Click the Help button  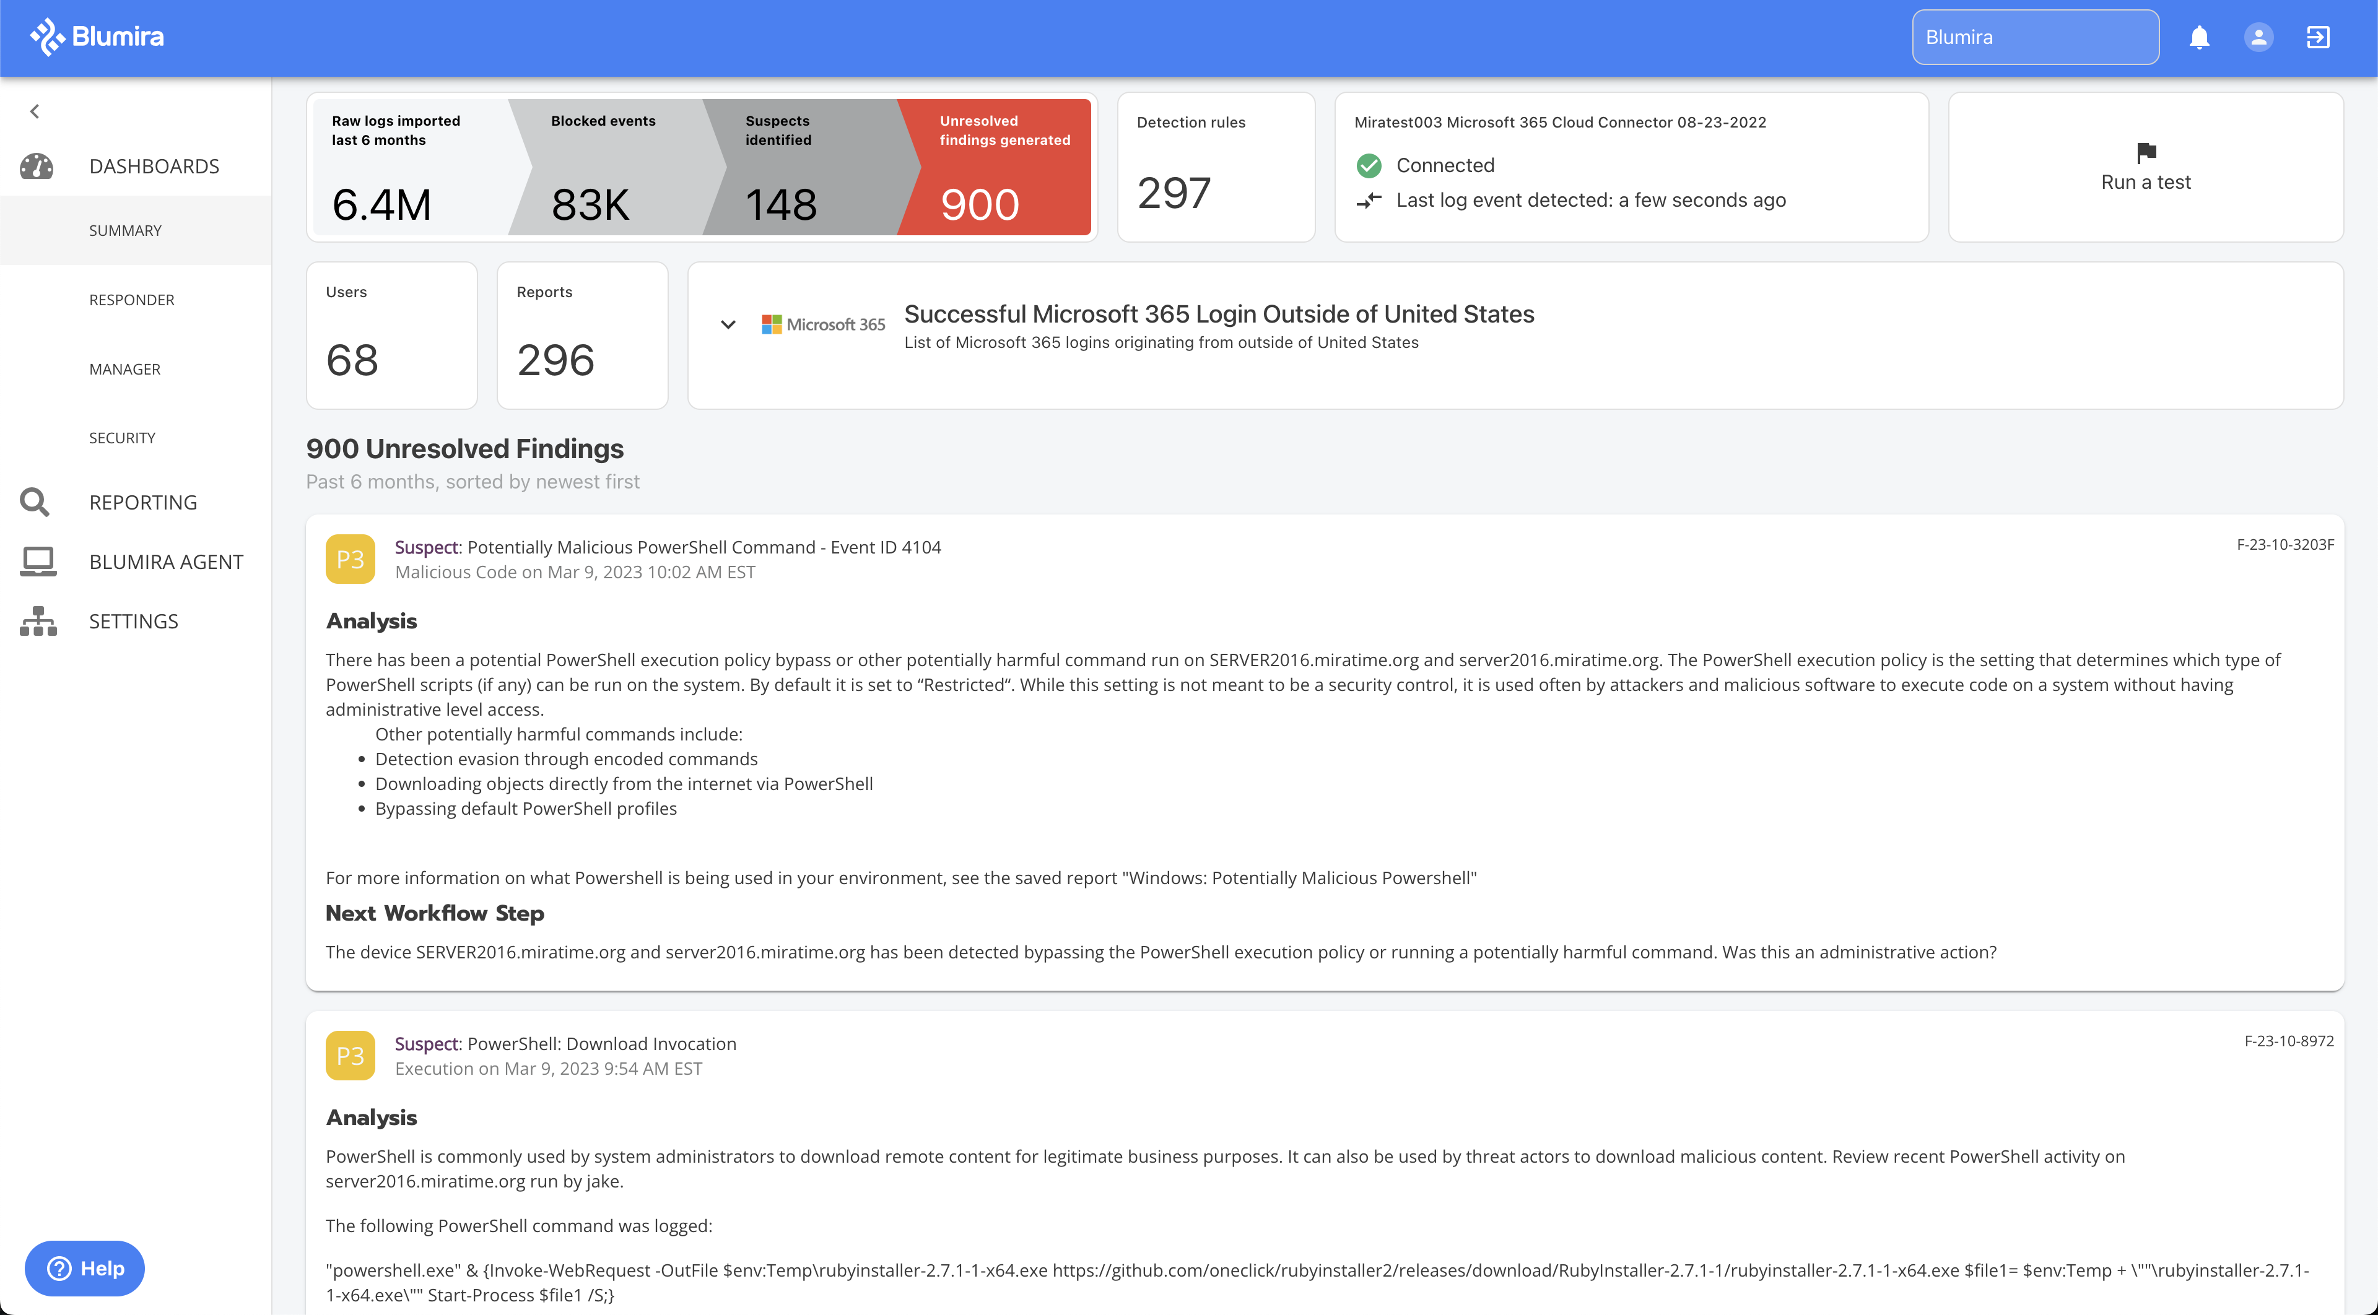84,1268
